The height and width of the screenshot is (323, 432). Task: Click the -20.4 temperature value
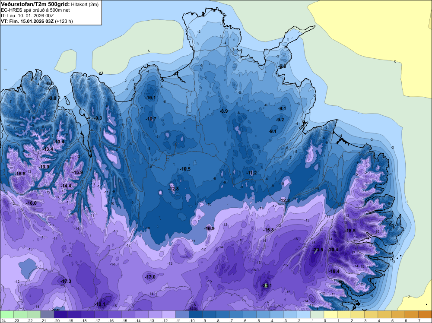tap(333, 250)
